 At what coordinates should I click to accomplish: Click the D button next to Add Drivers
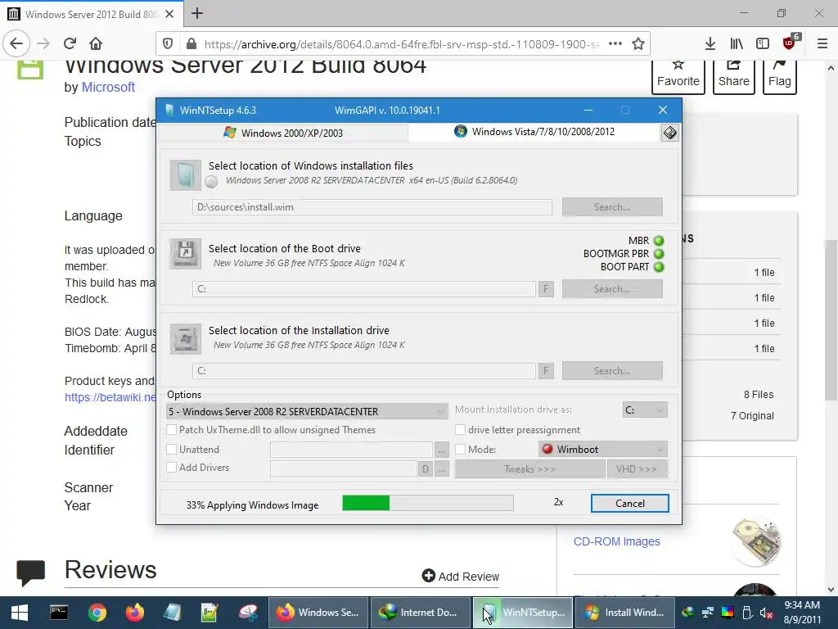coord(425,469)
